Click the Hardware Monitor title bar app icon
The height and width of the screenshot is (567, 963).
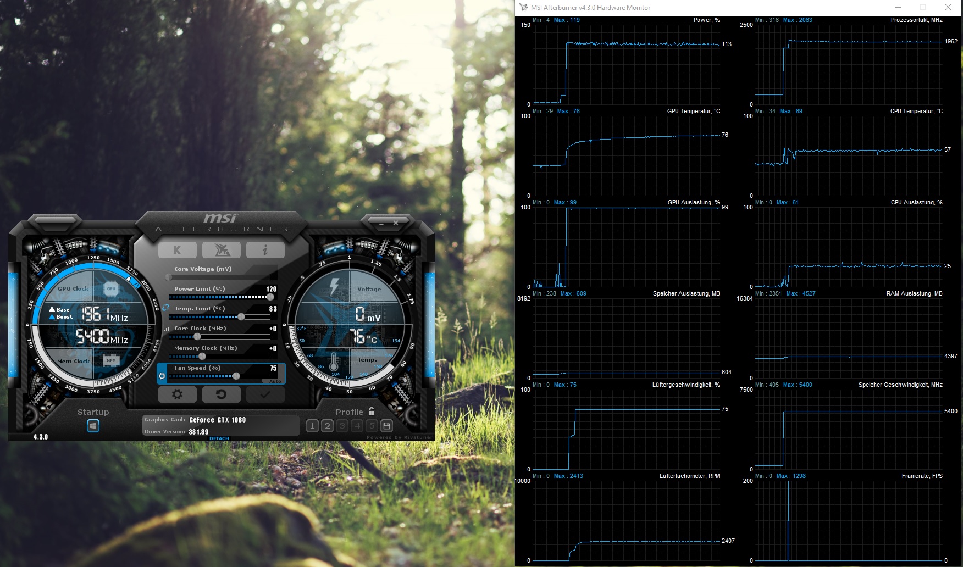tap(524, 8)
